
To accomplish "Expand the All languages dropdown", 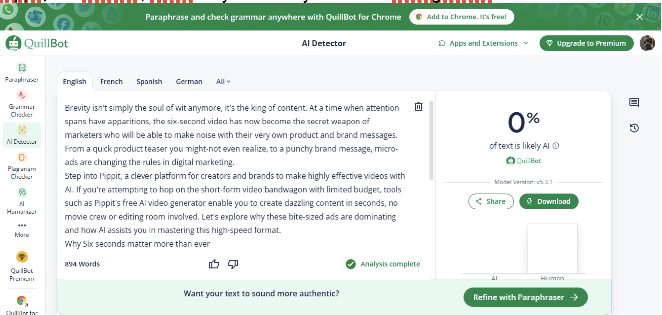I will tap(223, 82).
